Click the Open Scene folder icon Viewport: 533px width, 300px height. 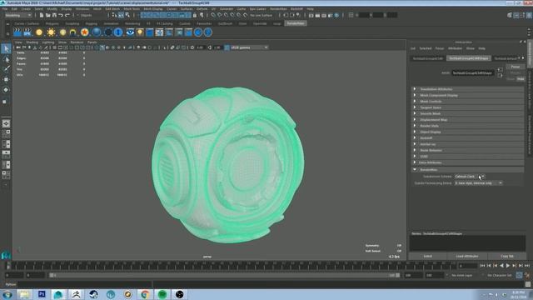tap(48, 15)
